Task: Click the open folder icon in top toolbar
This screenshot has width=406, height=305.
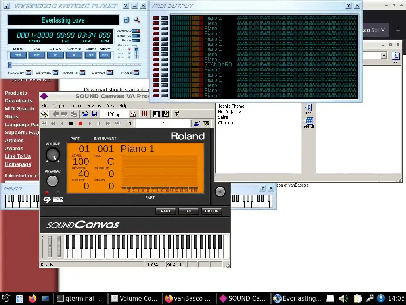Action: click(85, 114)
